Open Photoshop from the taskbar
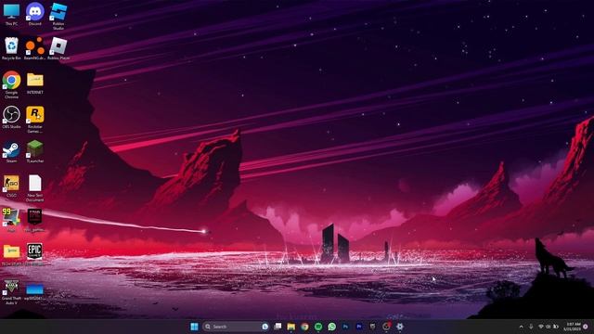 click(x=345, y=327)
